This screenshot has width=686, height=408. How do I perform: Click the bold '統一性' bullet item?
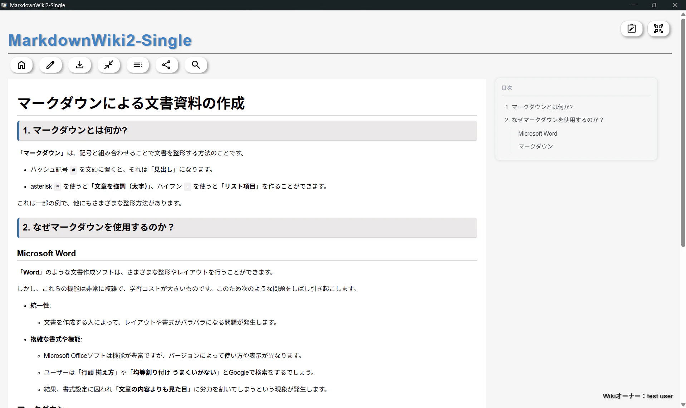coord(40,306)
